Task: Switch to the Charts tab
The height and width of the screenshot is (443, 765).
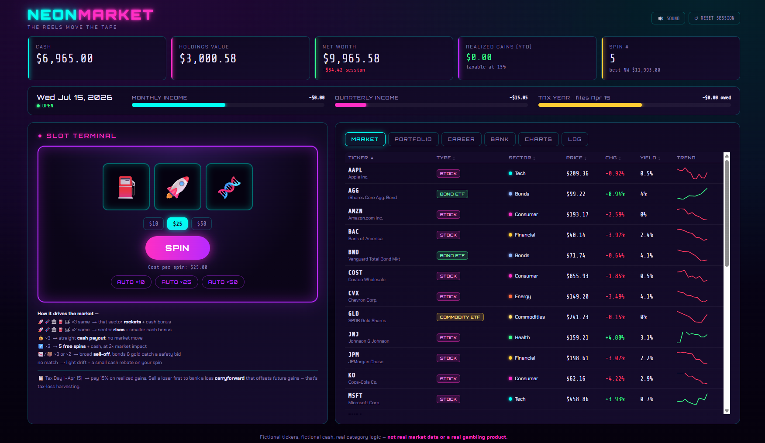Action: point(538,139)
